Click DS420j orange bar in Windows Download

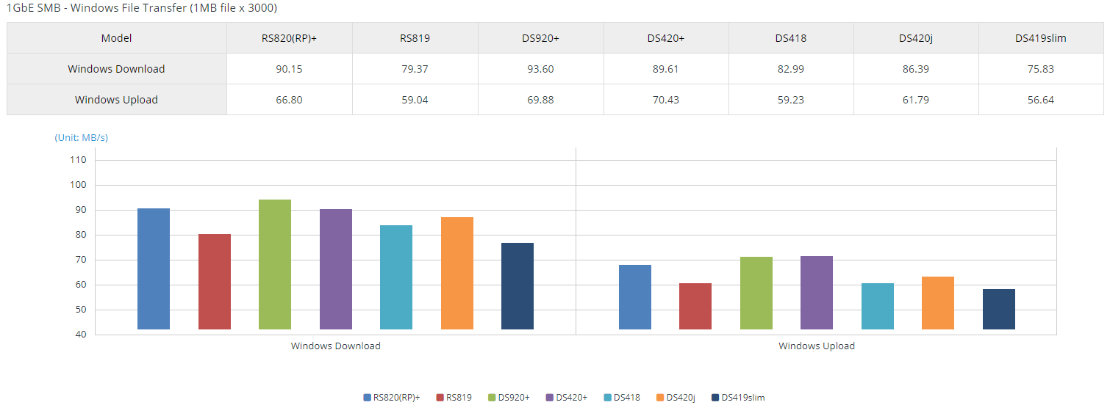click(457, 274)
